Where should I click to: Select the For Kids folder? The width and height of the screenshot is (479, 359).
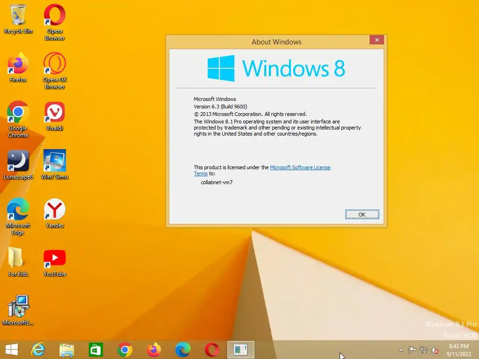[18, 262]
